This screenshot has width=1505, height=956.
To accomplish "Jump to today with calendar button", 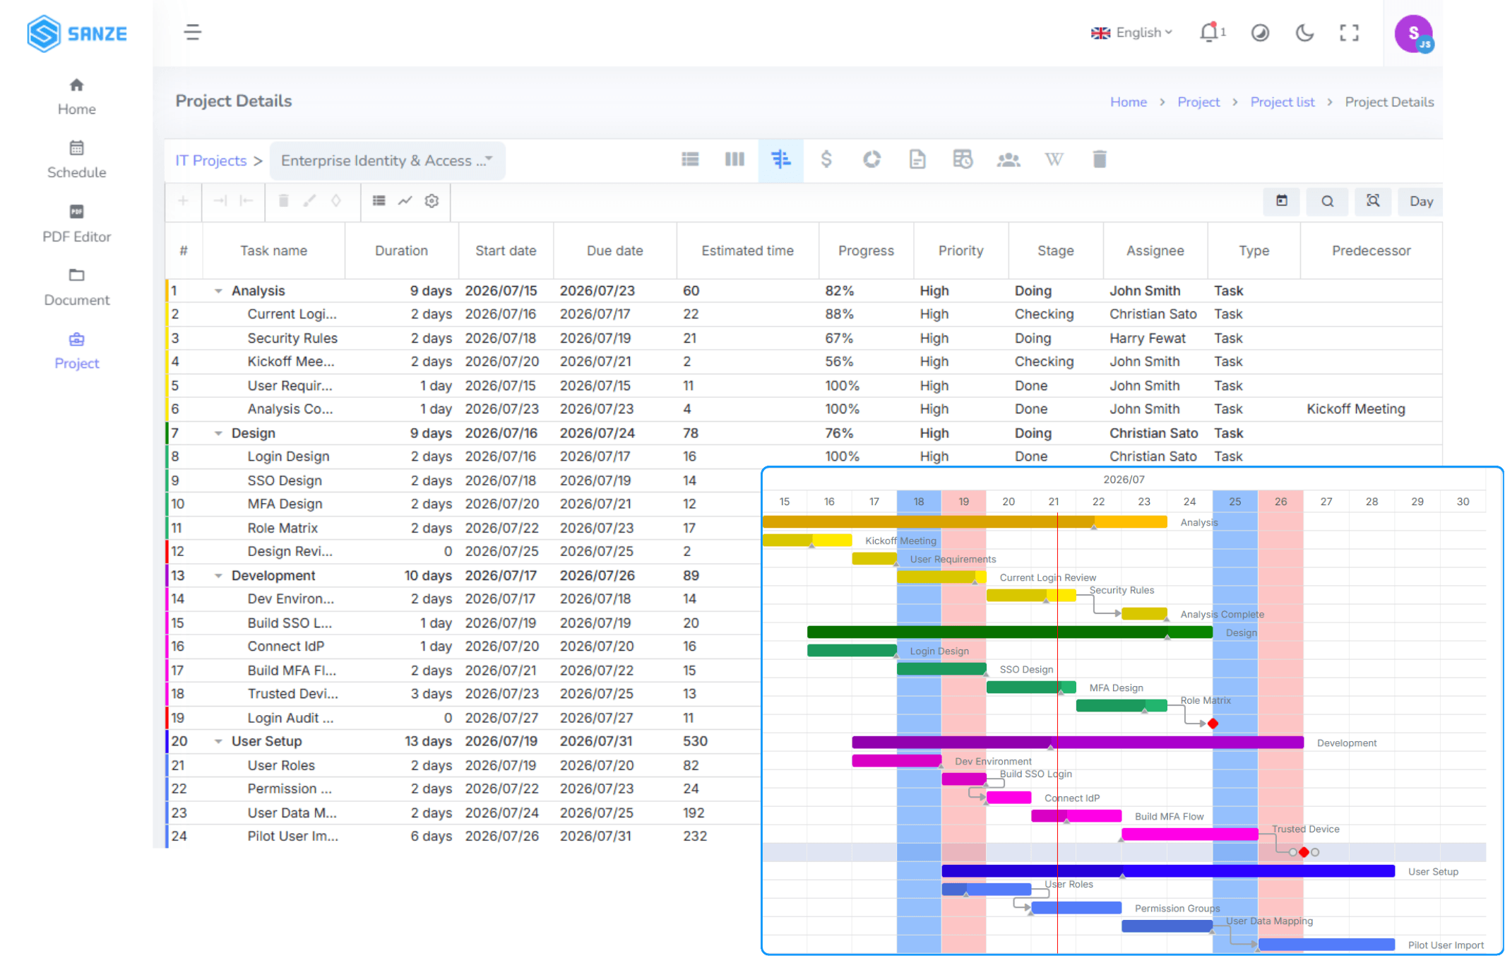I will (1281, 201).
